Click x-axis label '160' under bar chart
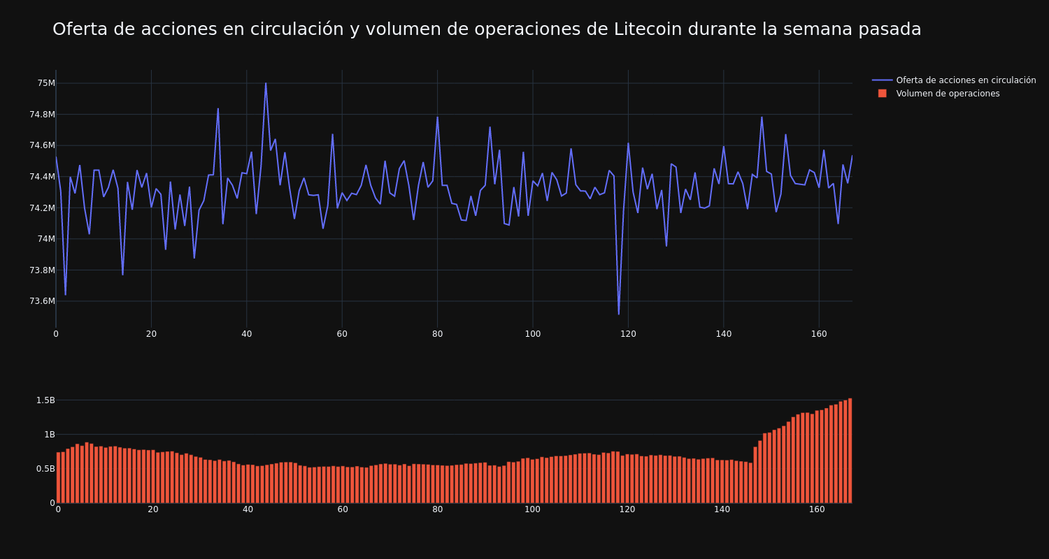This screenshot has height=559, width=1049. pos(817,509)
